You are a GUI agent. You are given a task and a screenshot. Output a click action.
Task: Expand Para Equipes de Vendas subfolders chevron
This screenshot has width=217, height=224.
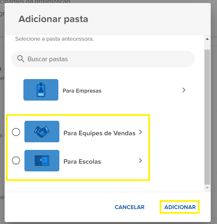[140, 132]
